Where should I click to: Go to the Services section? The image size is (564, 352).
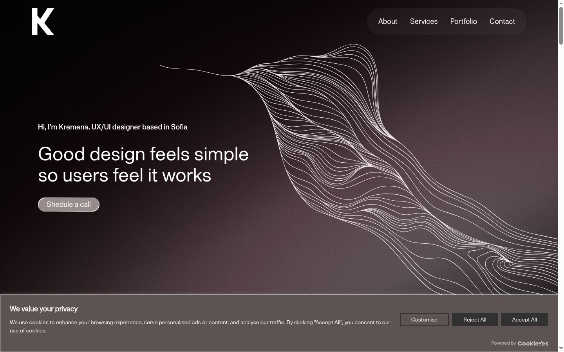[424, 22]
